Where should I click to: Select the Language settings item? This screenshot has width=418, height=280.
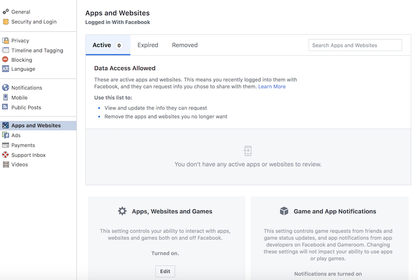click(x=23, y=69)
